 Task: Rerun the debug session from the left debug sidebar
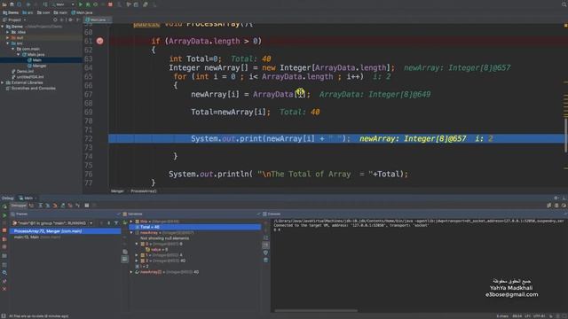(x=4, y=206)
